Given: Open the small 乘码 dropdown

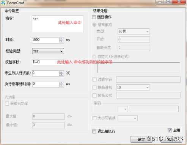Looking at the screenshot, I should (123, 109).
